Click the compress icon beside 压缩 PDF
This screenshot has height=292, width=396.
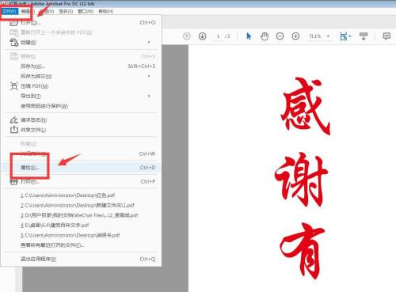13,86
